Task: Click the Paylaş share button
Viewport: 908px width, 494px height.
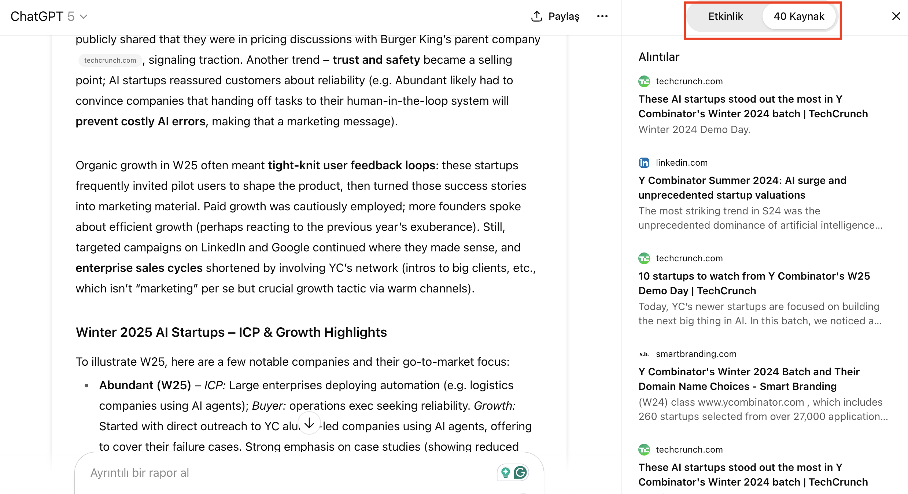Action: click(564, 16)
